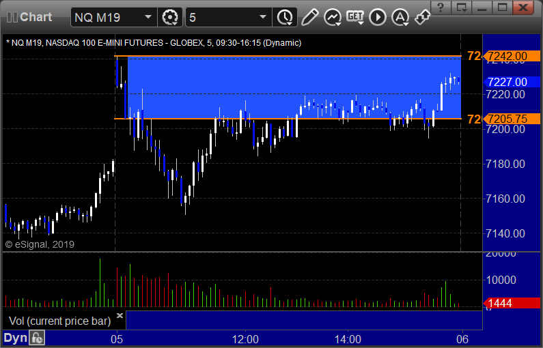Click the 7200.00 price axis label
The height and width of the screenshot is (348, 543).
pyautogui.click(x=505, y=130)
